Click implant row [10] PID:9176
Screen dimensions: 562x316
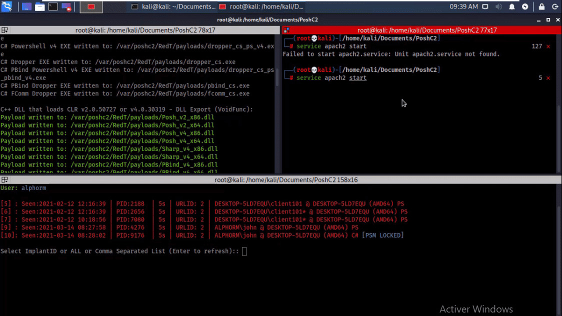coord(202,235)
